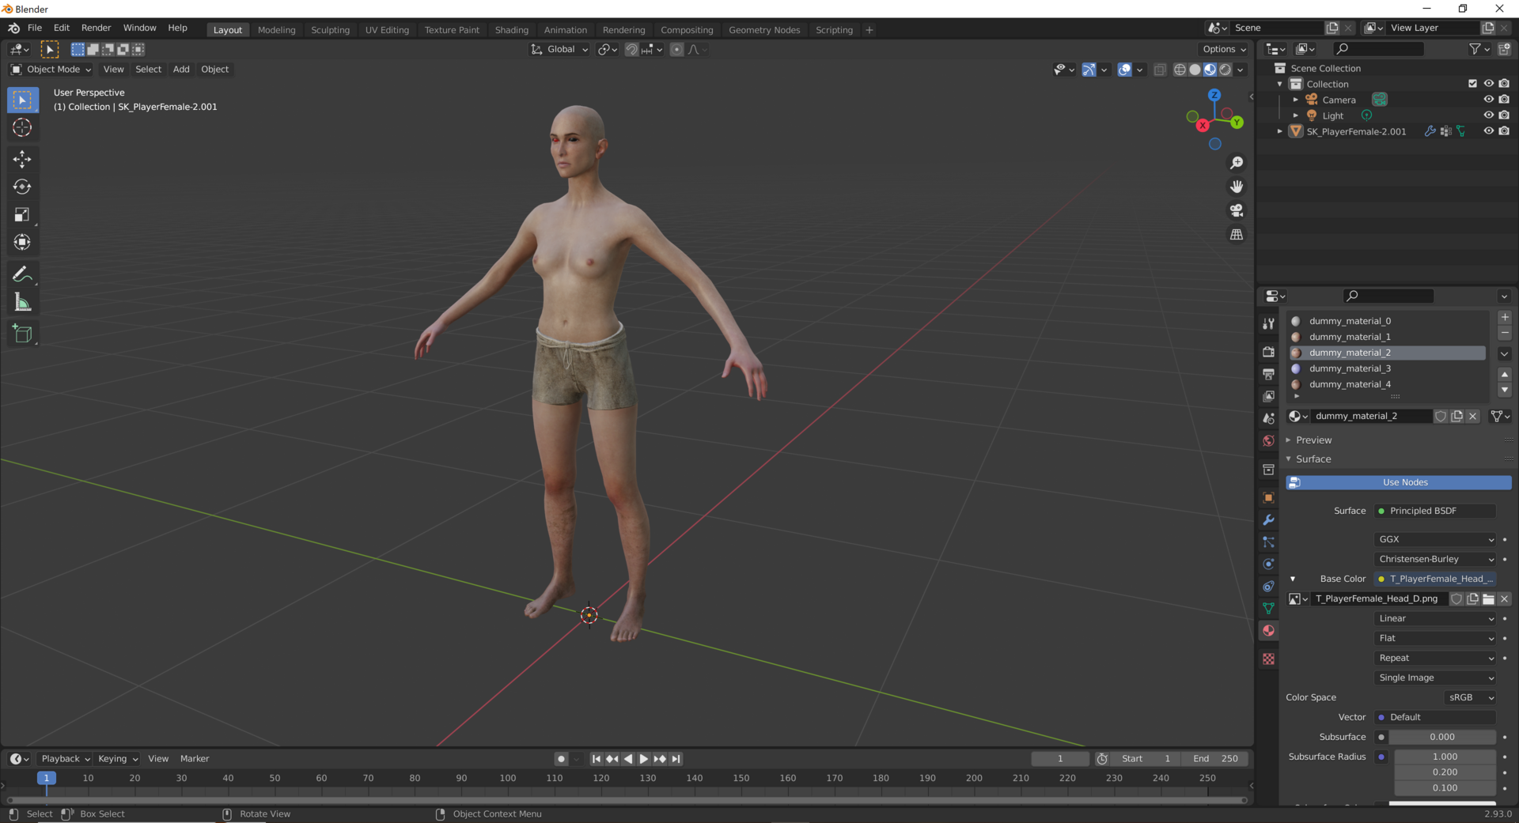Switch to Sculpting workspace tab
Image resolution: width=1519 pixels, height=823 pixels.
click(x=330, y=30)
